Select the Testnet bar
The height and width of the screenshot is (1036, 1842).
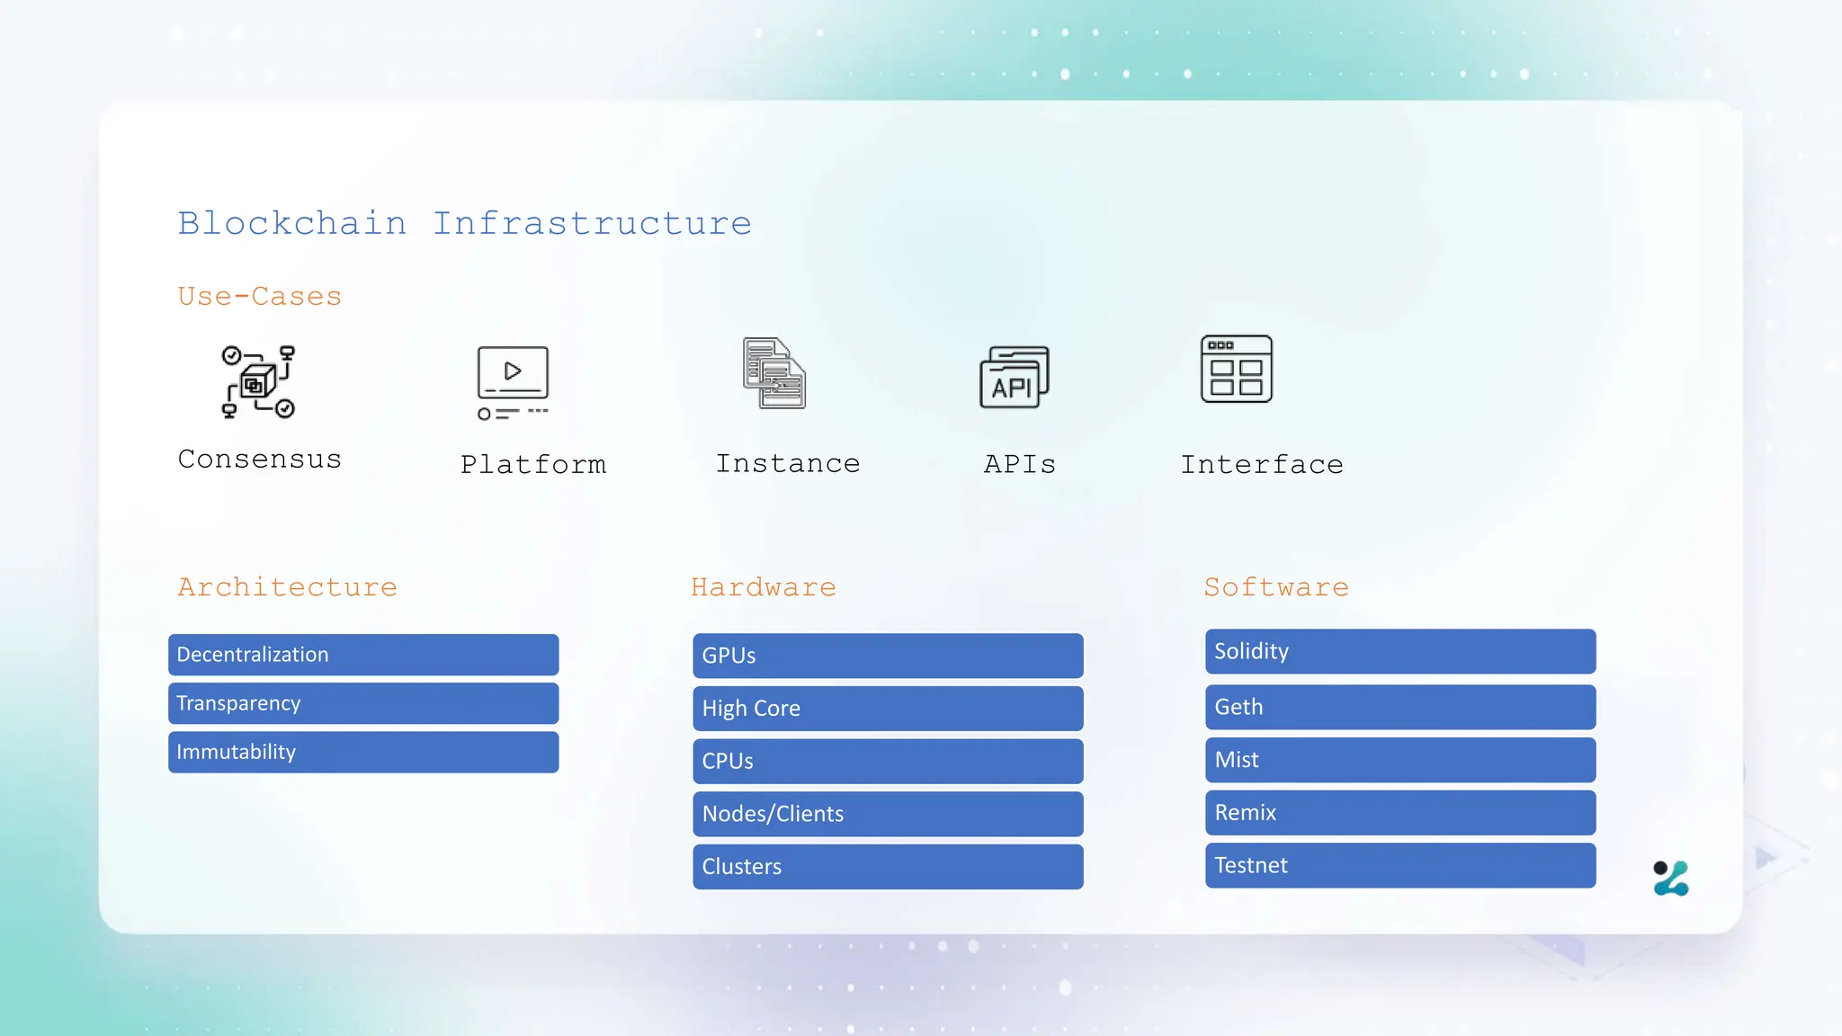1400,865
